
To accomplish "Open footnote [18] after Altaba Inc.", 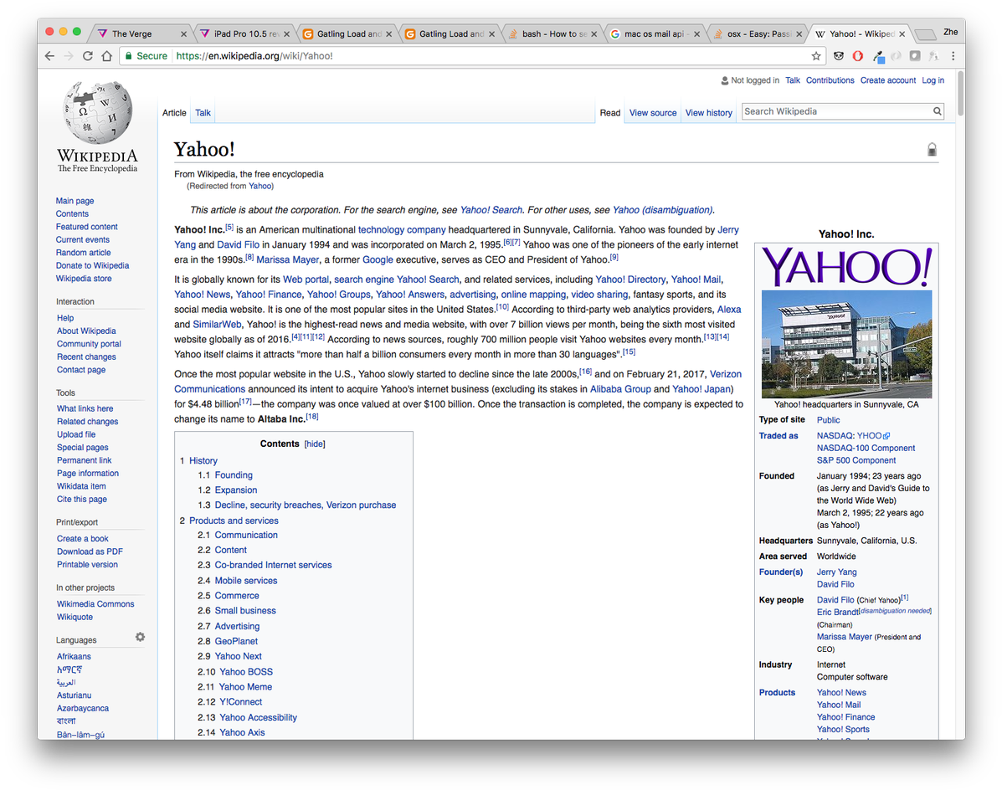I will pos(312,417).
